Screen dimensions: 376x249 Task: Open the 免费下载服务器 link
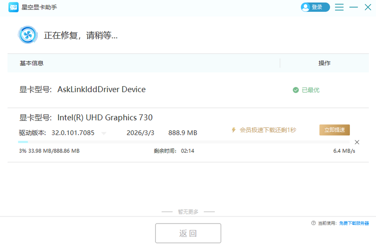tap(354, 223)
